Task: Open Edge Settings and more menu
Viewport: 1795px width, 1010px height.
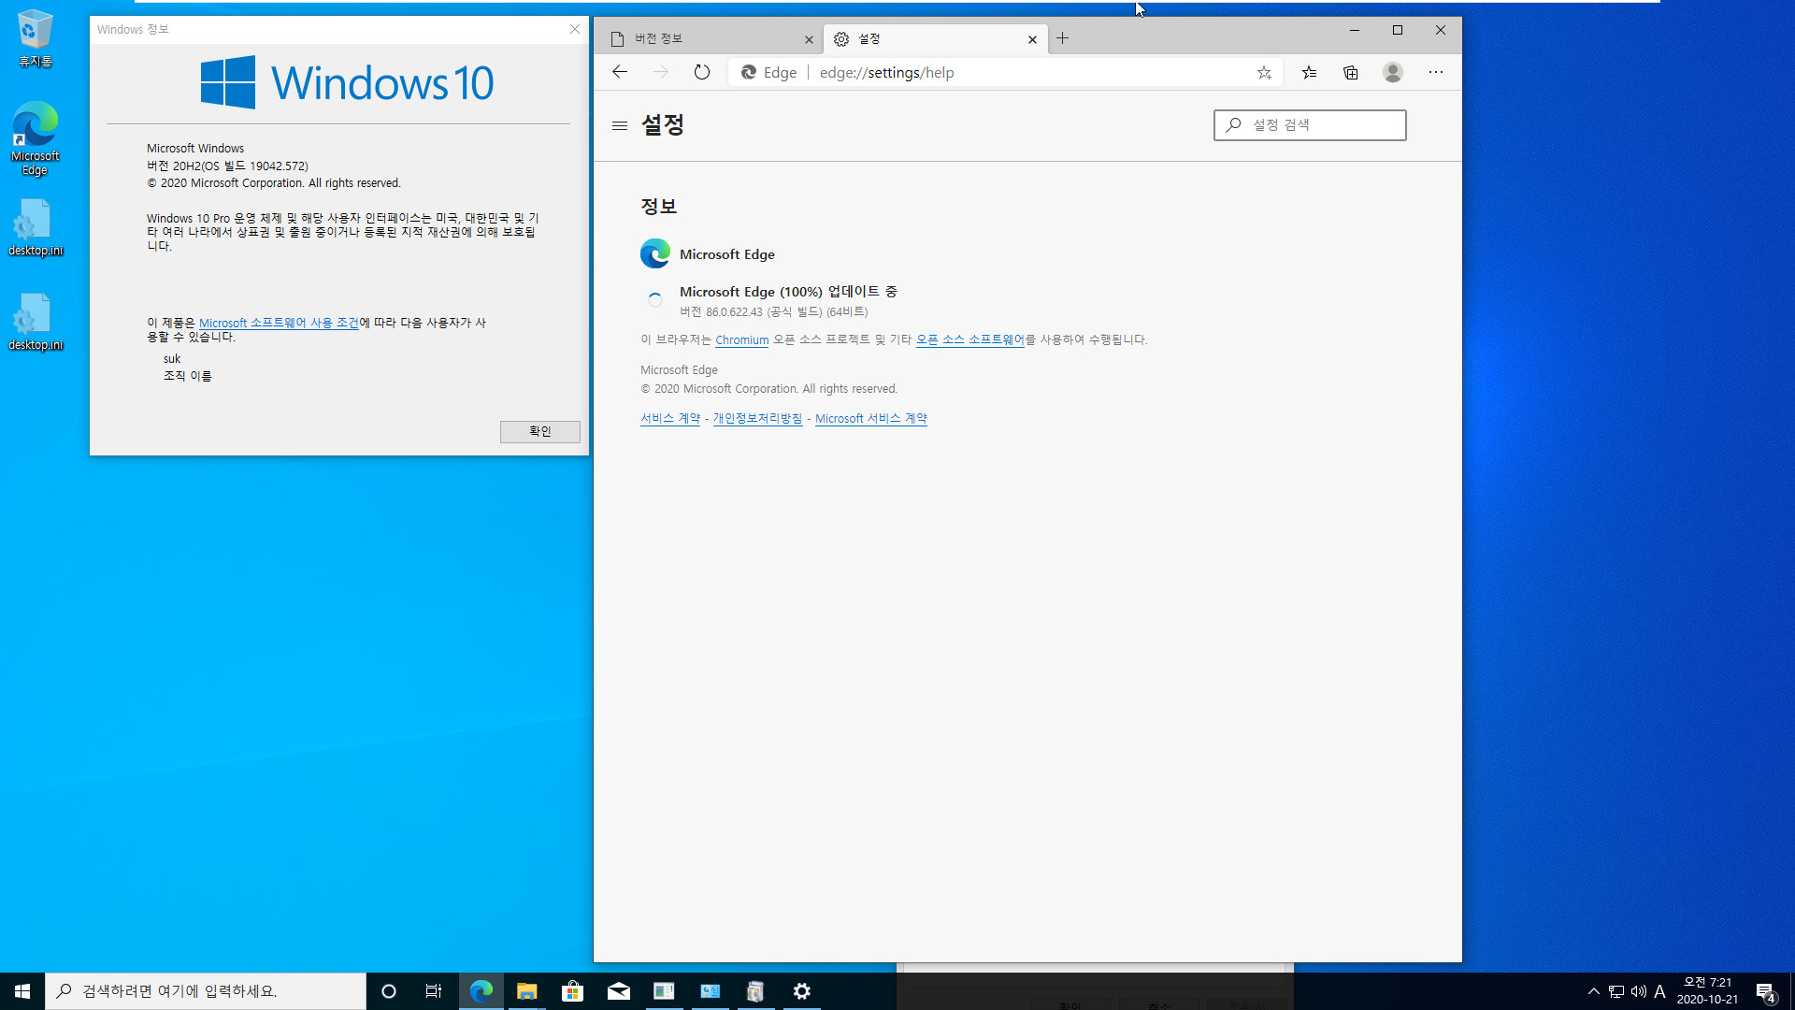Action: 1436,72
